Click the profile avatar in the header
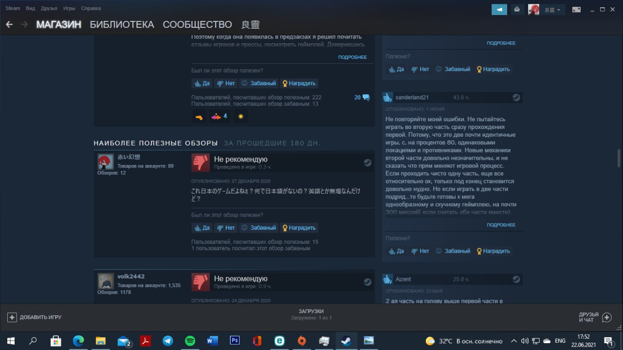The height and width of the screenshot is (350, 623). 533,9
